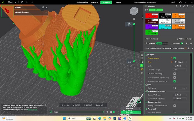The width and height of the screenshot is (194, 121).
Task: Switch to the Prepare tab
Action: pos(94,2)
